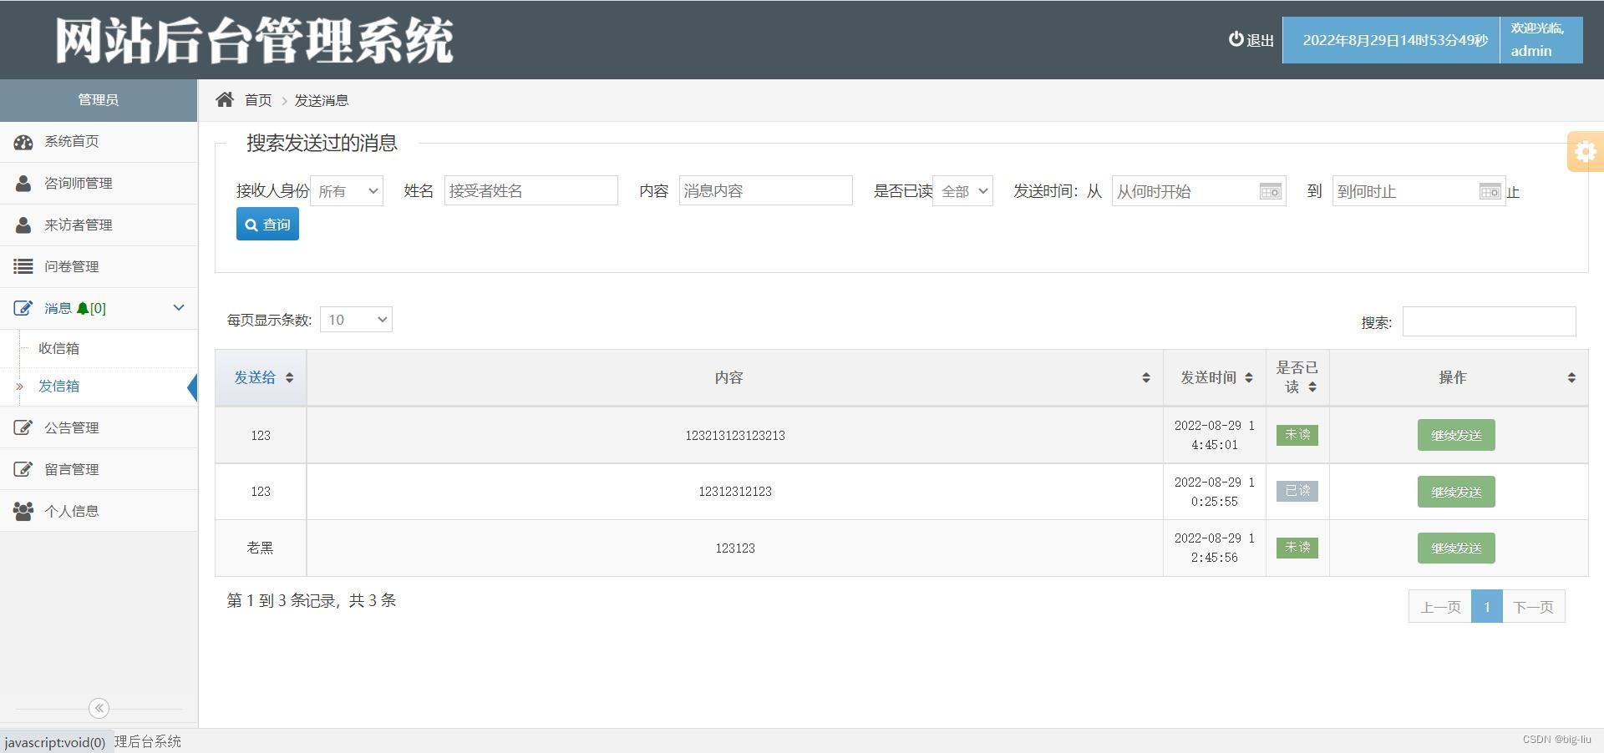Click the 欢迎光临 admin user box

pyautogui.click(x=1541, y=40)
